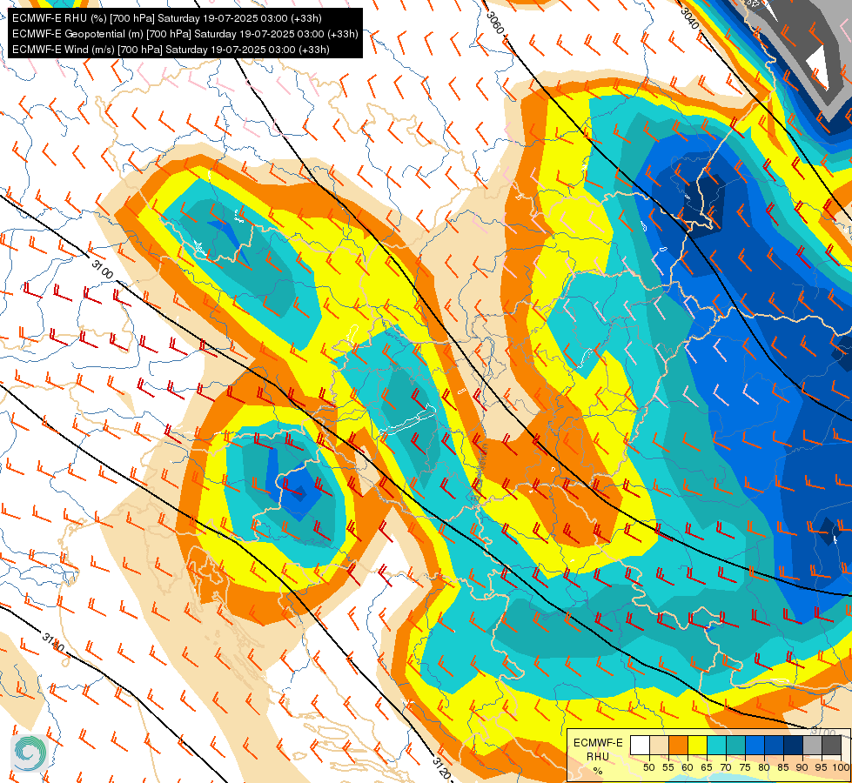Image resolution: width=852 pixels, height=783 pixels.
Task: Click the ECMWF-E RHU (%) title line
Action: 167,18
